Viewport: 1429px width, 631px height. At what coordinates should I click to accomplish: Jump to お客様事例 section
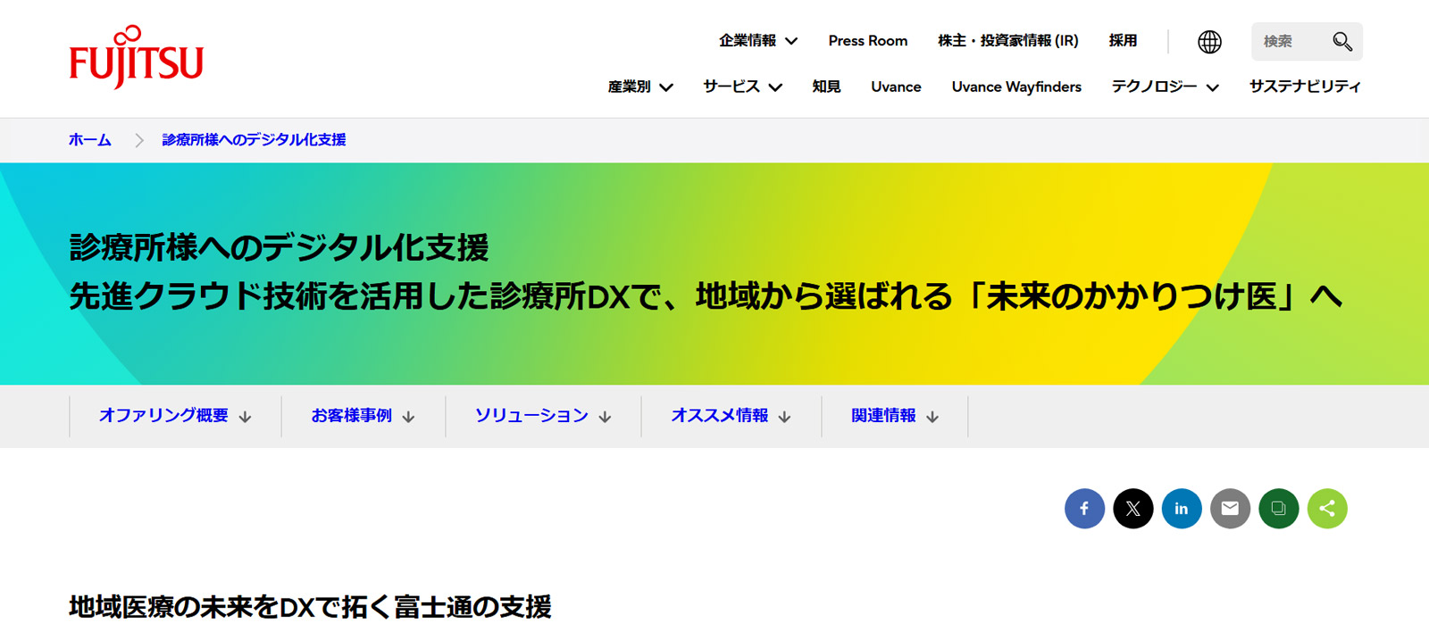point(364,416)
